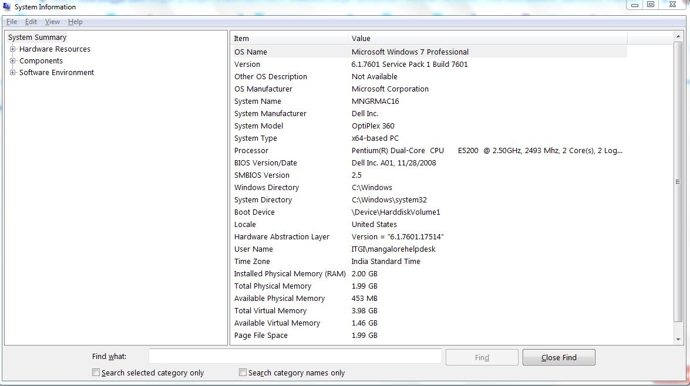Open the Help menu
The height and width of the screenshot is (386, 690).
point(75,22)
